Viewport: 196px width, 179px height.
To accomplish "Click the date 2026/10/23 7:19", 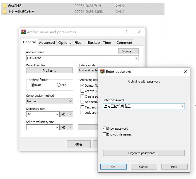I will 88,6.
